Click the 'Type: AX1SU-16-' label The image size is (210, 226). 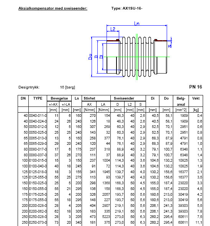tap(127, 8)
